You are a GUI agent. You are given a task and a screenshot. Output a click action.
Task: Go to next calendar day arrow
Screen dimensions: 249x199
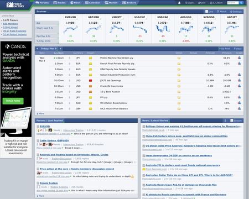pyautogui.click(x=60, y=49)
